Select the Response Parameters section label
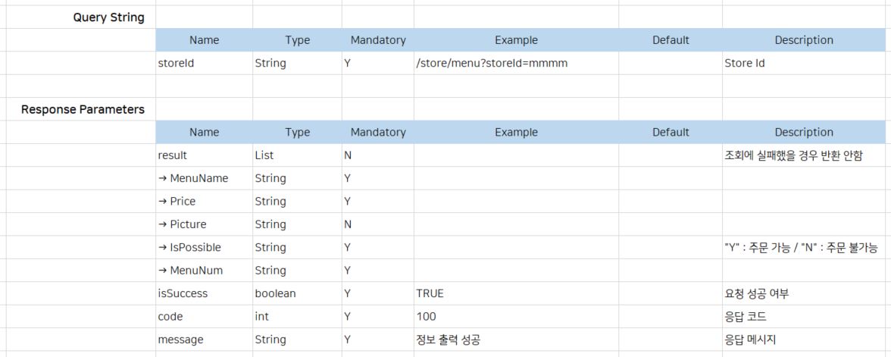This screenshot has height=357, width=891. point(83,109)
